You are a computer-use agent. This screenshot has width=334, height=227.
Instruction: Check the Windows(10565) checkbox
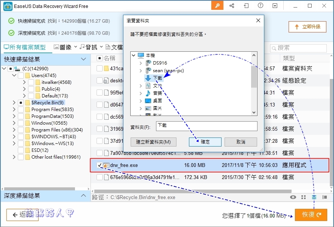21,123
